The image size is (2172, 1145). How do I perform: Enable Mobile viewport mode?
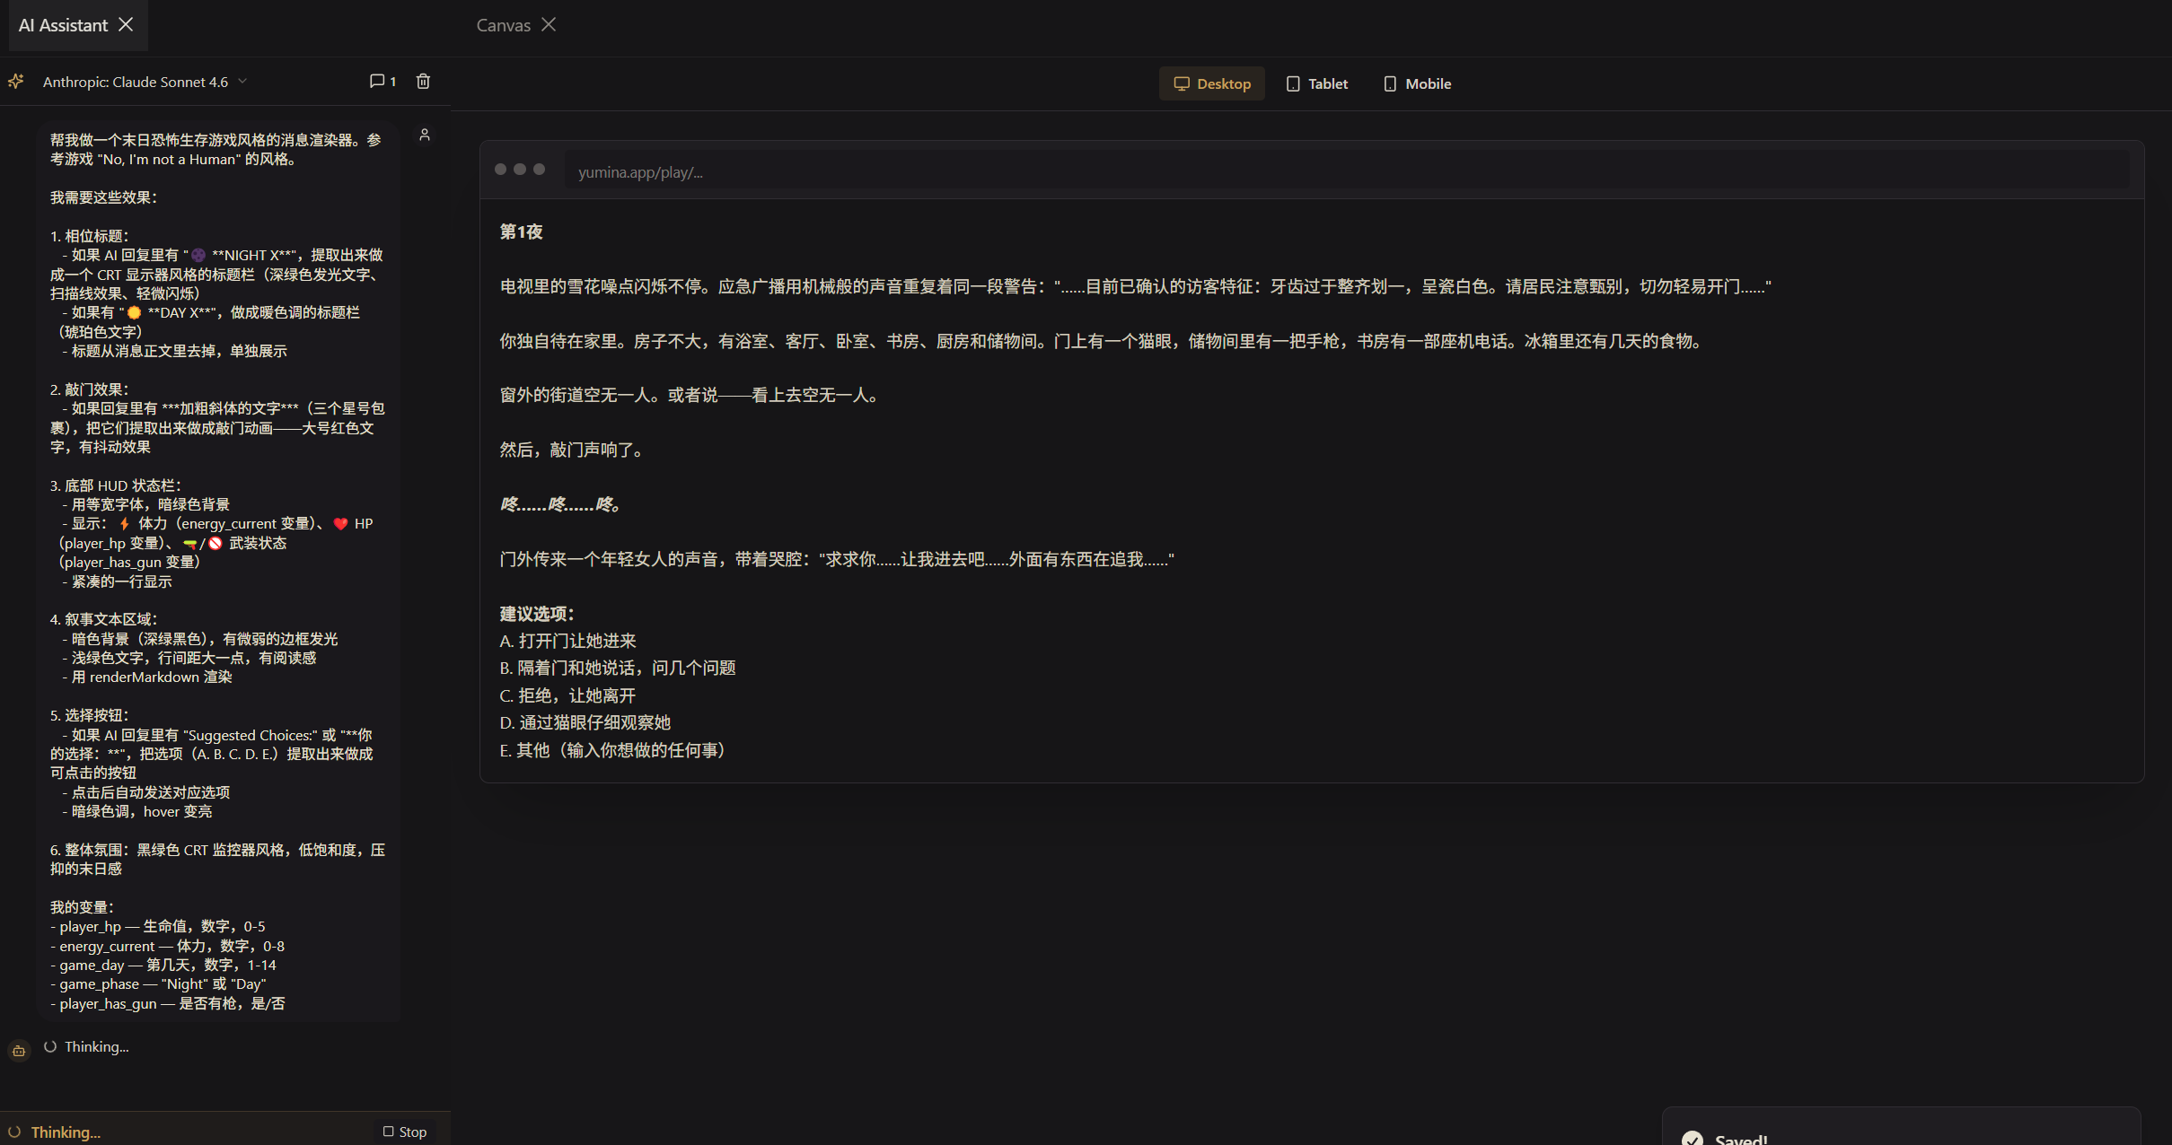tap(1416, 83)
